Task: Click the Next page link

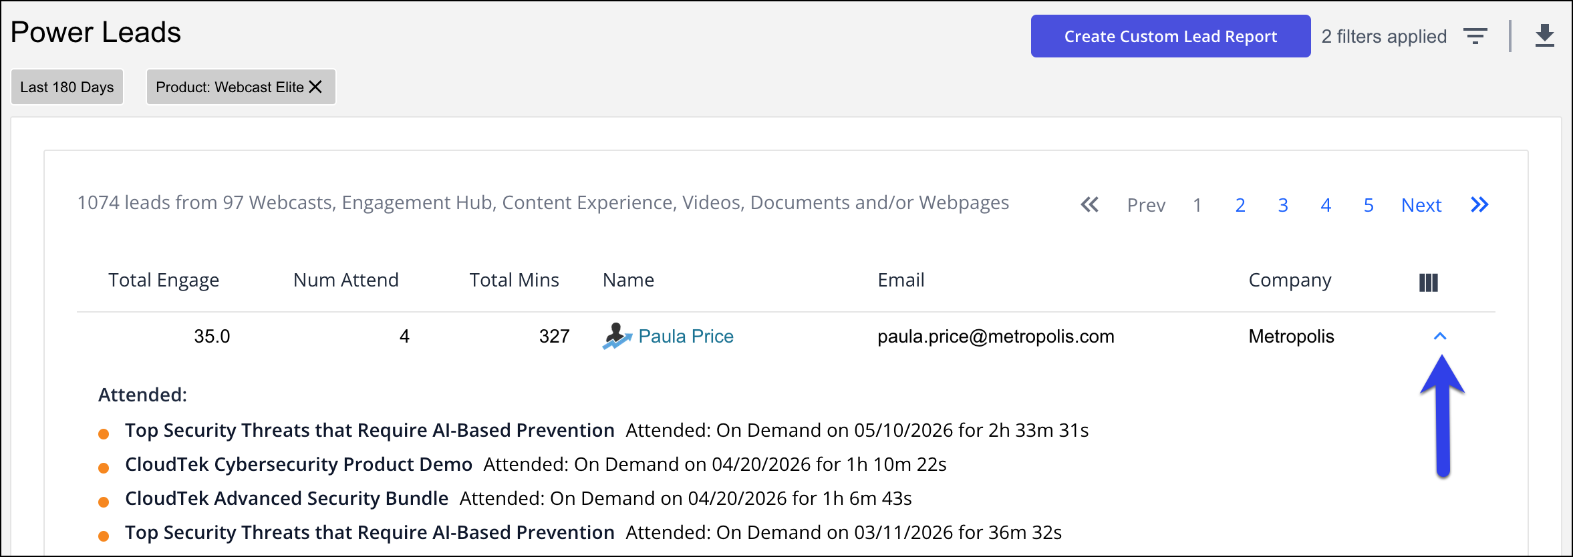Action: pos(1421,205)
